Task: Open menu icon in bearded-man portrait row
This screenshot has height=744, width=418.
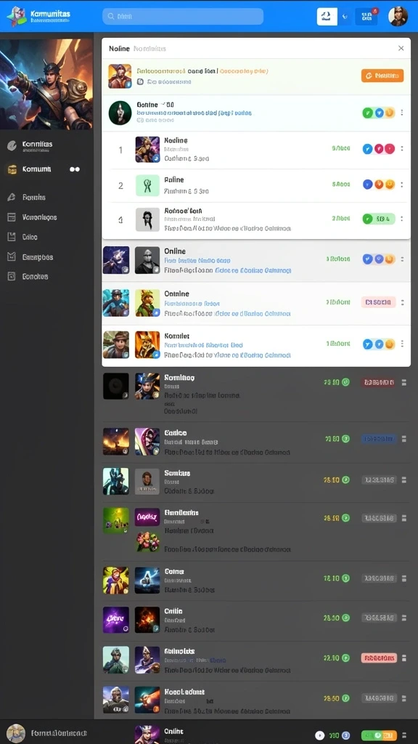Action: coord(403,480)
